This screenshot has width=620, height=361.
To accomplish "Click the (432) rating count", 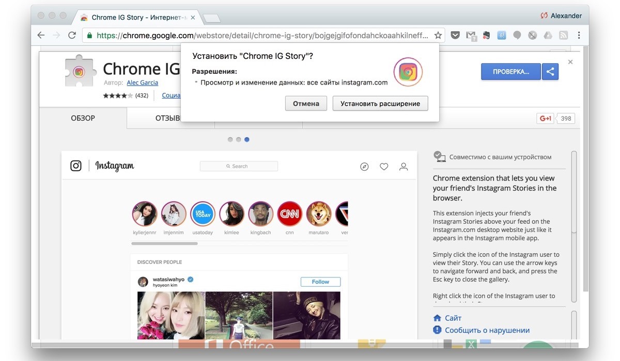I will coord(142,95).
